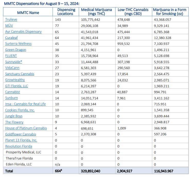The image size is (193, 178).
Task: Open the Jungle Boys link
Action: (14, 116)
